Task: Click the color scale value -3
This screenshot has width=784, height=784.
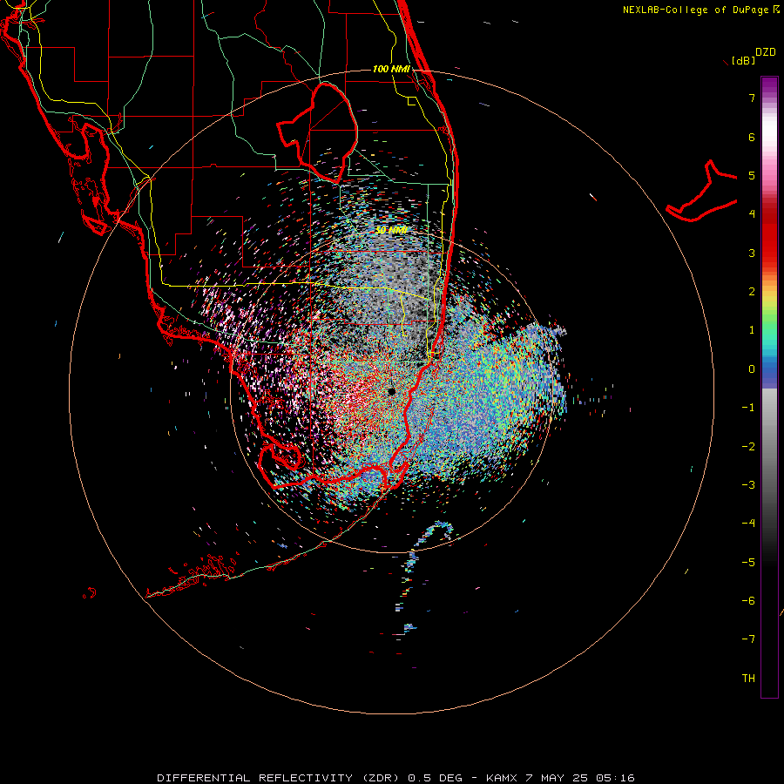Action: tap(748, 485)
